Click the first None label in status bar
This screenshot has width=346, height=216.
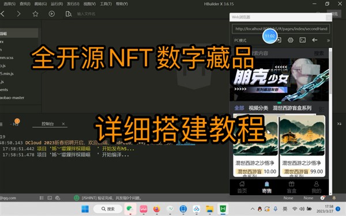(288, 198)
